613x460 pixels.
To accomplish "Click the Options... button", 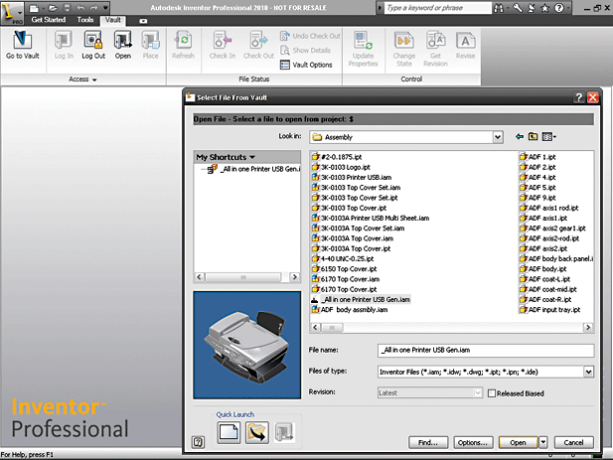I will [x=473, y=442].
